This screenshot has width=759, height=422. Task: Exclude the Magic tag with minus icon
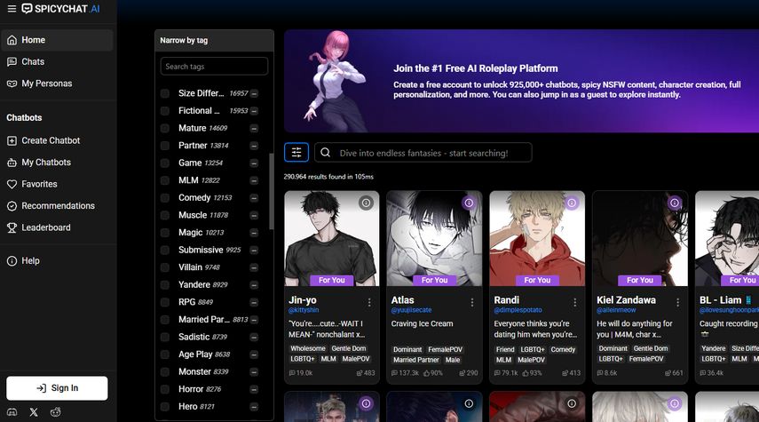point(254,233)
